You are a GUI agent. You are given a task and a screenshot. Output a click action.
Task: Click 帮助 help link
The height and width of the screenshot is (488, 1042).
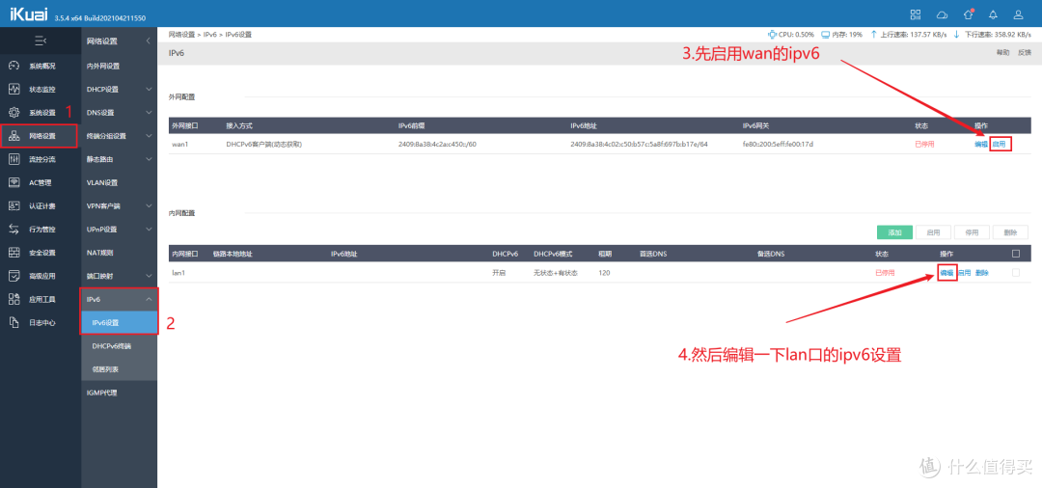point(1002,52)
